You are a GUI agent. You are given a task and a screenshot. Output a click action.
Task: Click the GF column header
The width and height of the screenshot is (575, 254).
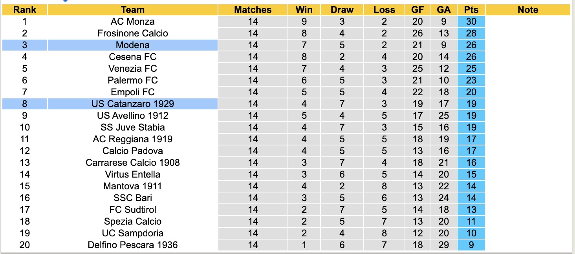pyautogui.click(x=418, y=10)
